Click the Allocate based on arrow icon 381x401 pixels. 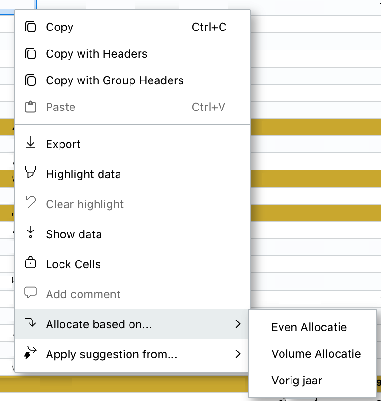click(x=30, y=322)
